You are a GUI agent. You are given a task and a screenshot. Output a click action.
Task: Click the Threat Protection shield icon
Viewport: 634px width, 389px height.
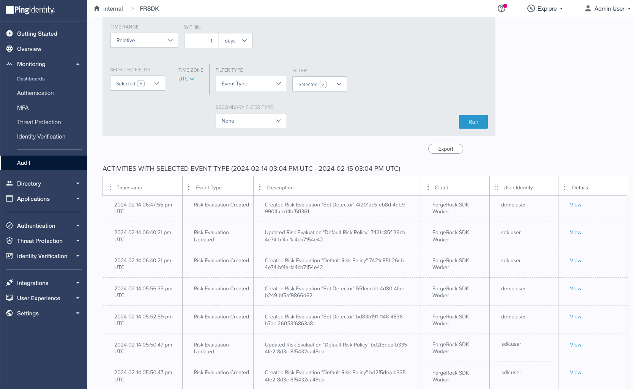[x=9, y=241]
